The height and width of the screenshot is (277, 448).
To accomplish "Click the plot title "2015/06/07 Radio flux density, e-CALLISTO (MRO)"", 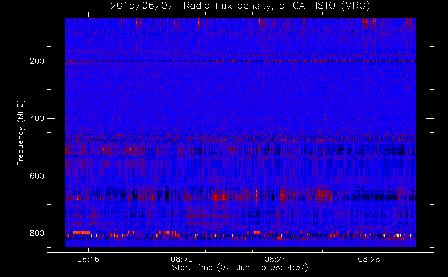I will coord(240,6).
